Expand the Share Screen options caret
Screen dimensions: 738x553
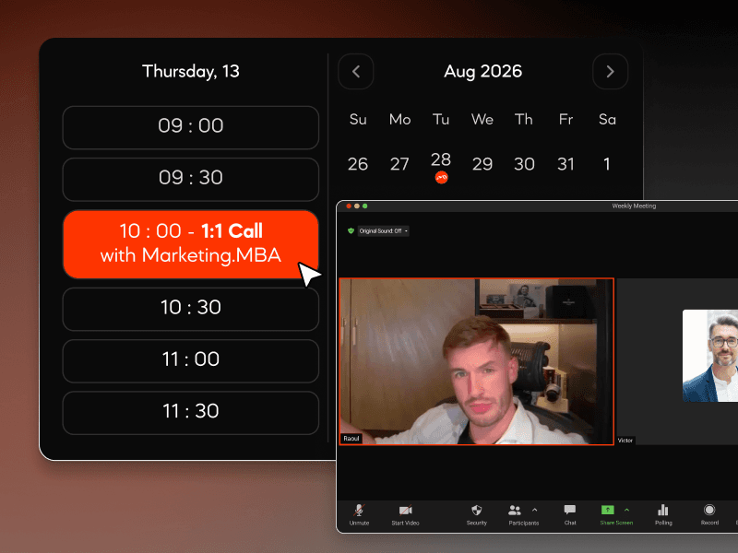point(627,510)
